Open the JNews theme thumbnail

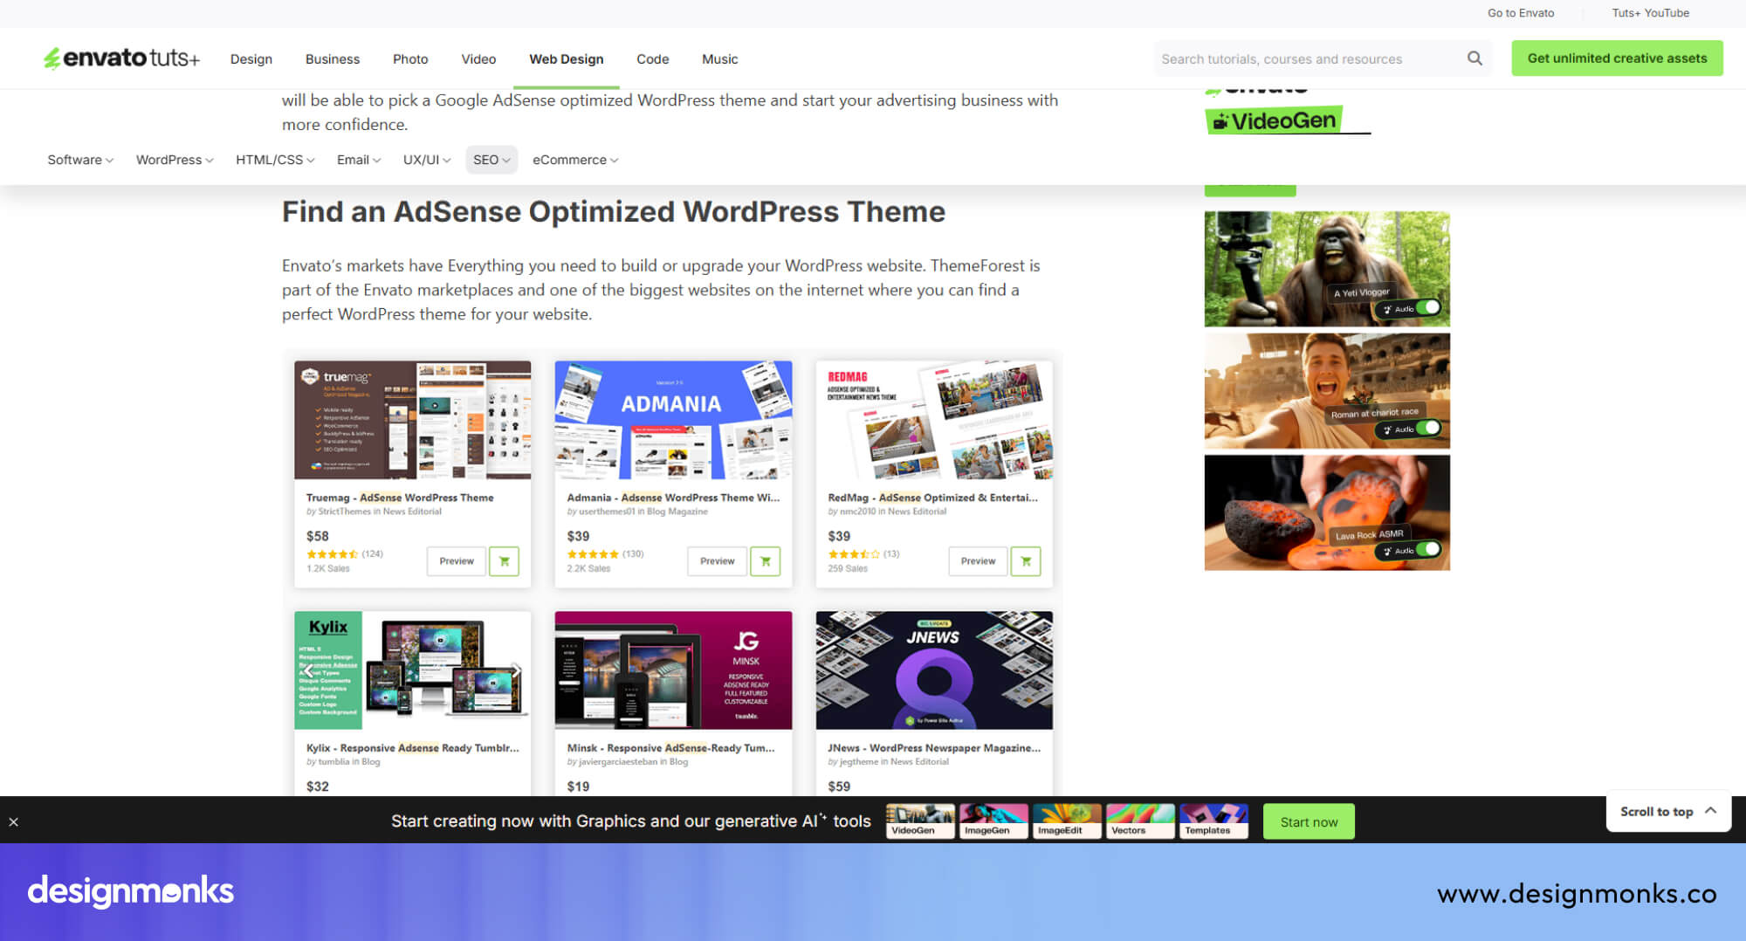(934, 670)
